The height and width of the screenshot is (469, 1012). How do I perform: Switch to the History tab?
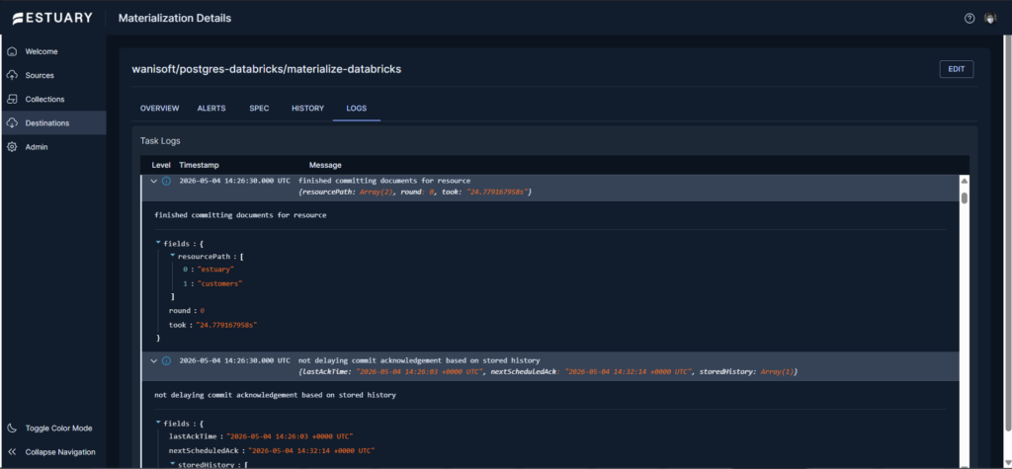pos(308,109)
